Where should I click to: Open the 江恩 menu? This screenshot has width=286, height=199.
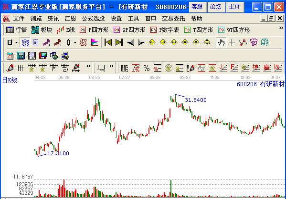(x=70, y=19)
